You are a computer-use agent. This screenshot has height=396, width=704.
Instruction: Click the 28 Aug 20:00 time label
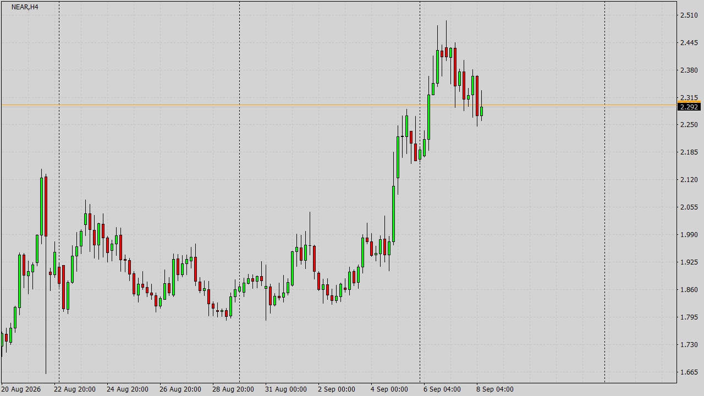[233, 389]
